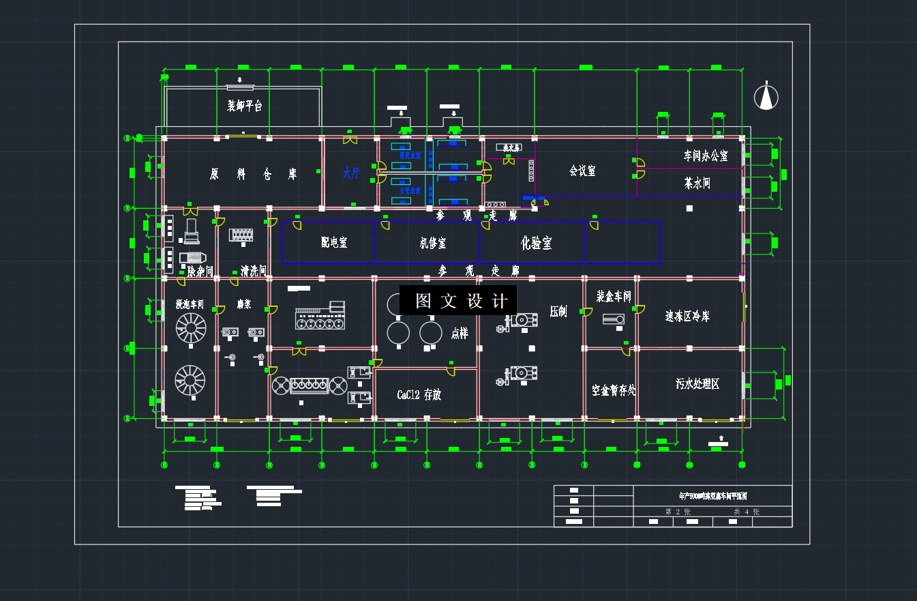
Task: Click the '清洗间' label
Action: (x=253, y=271)
